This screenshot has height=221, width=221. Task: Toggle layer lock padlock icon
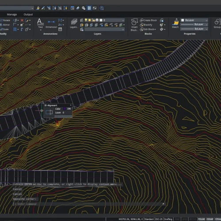coord(93,20)
